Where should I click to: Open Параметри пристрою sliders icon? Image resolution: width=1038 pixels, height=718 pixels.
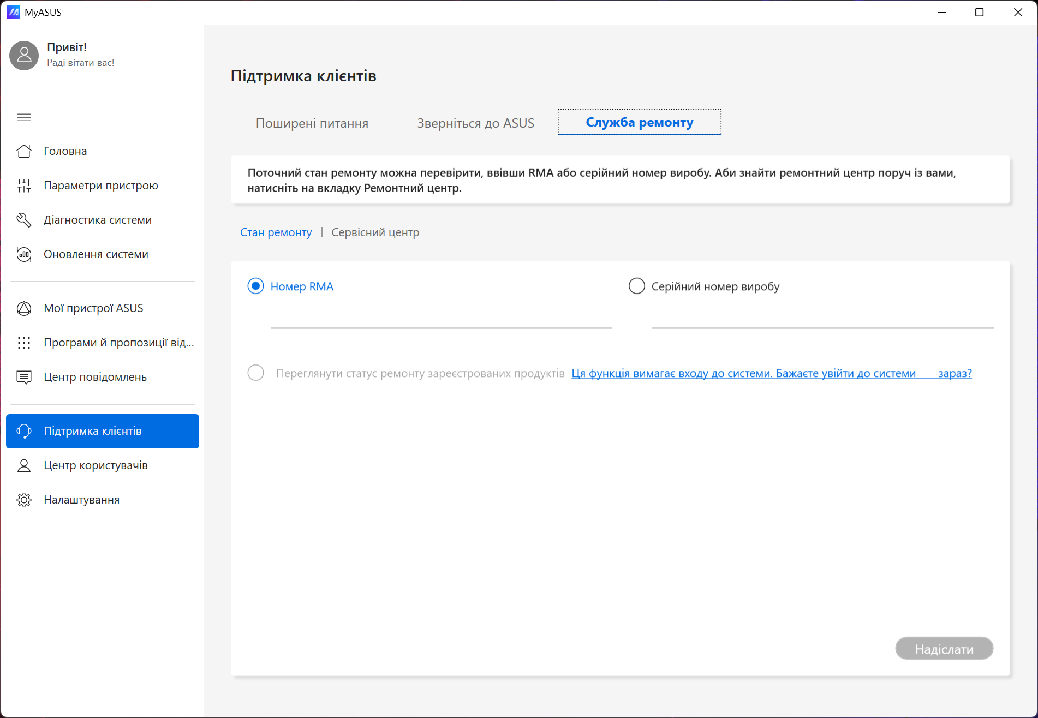tap(24, 186)
